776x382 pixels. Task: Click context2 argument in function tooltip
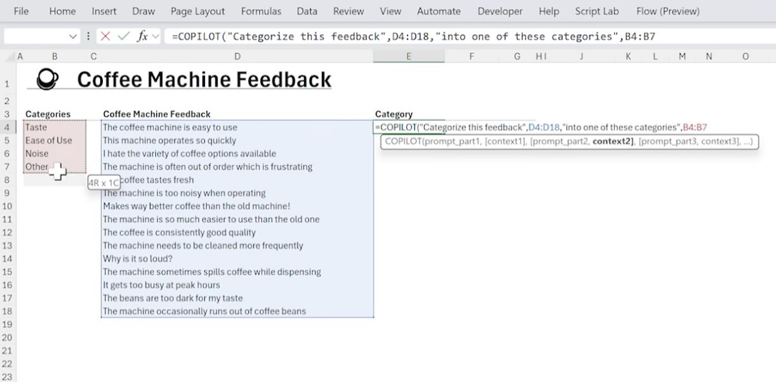point(612,141)
